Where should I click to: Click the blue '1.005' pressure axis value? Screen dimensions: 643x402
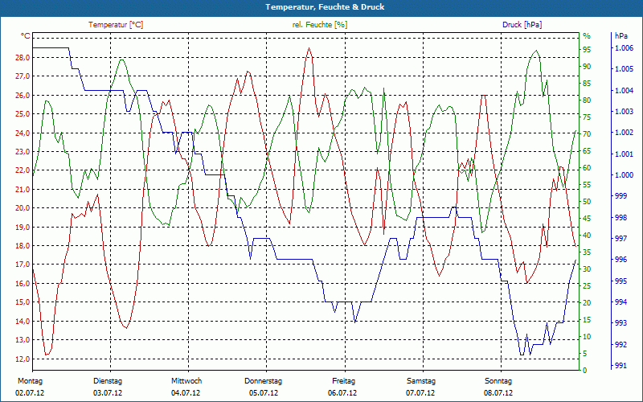[624, 69]
